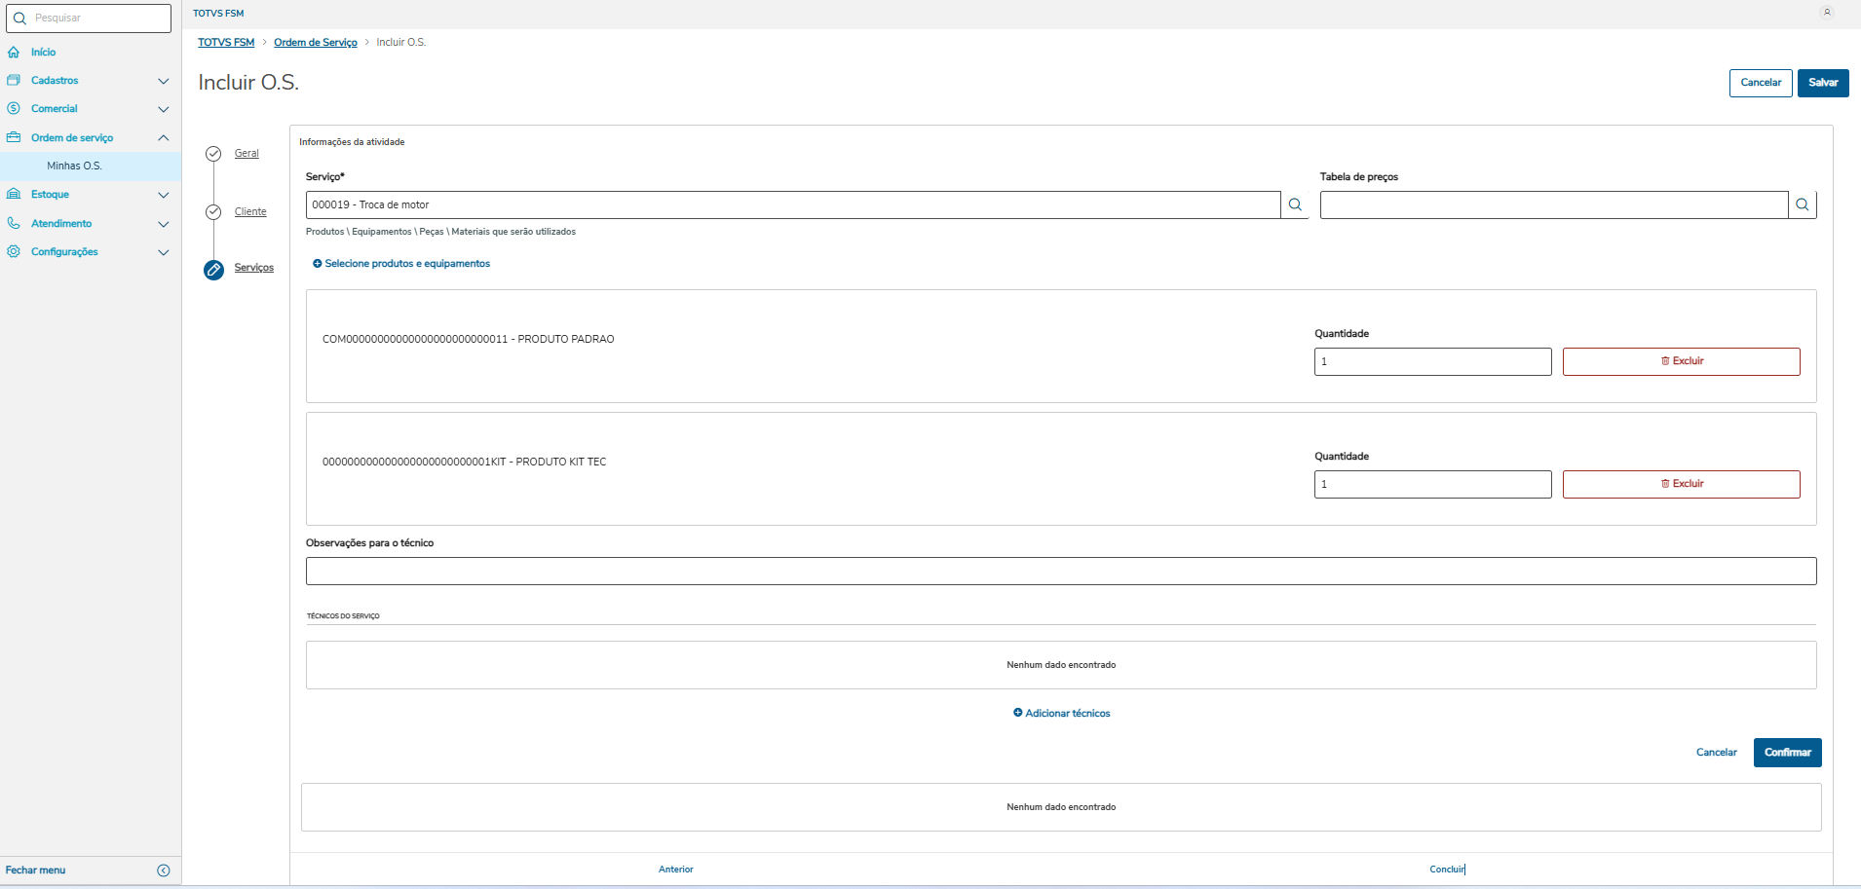
Task: Click the Geral step checkmark icon
Action: (213, 154)
